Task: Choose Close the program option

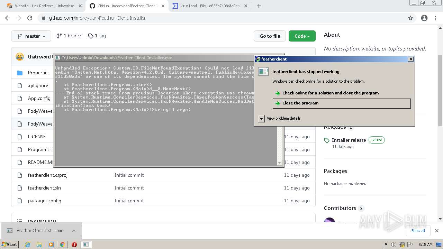Action: (342, 103)
